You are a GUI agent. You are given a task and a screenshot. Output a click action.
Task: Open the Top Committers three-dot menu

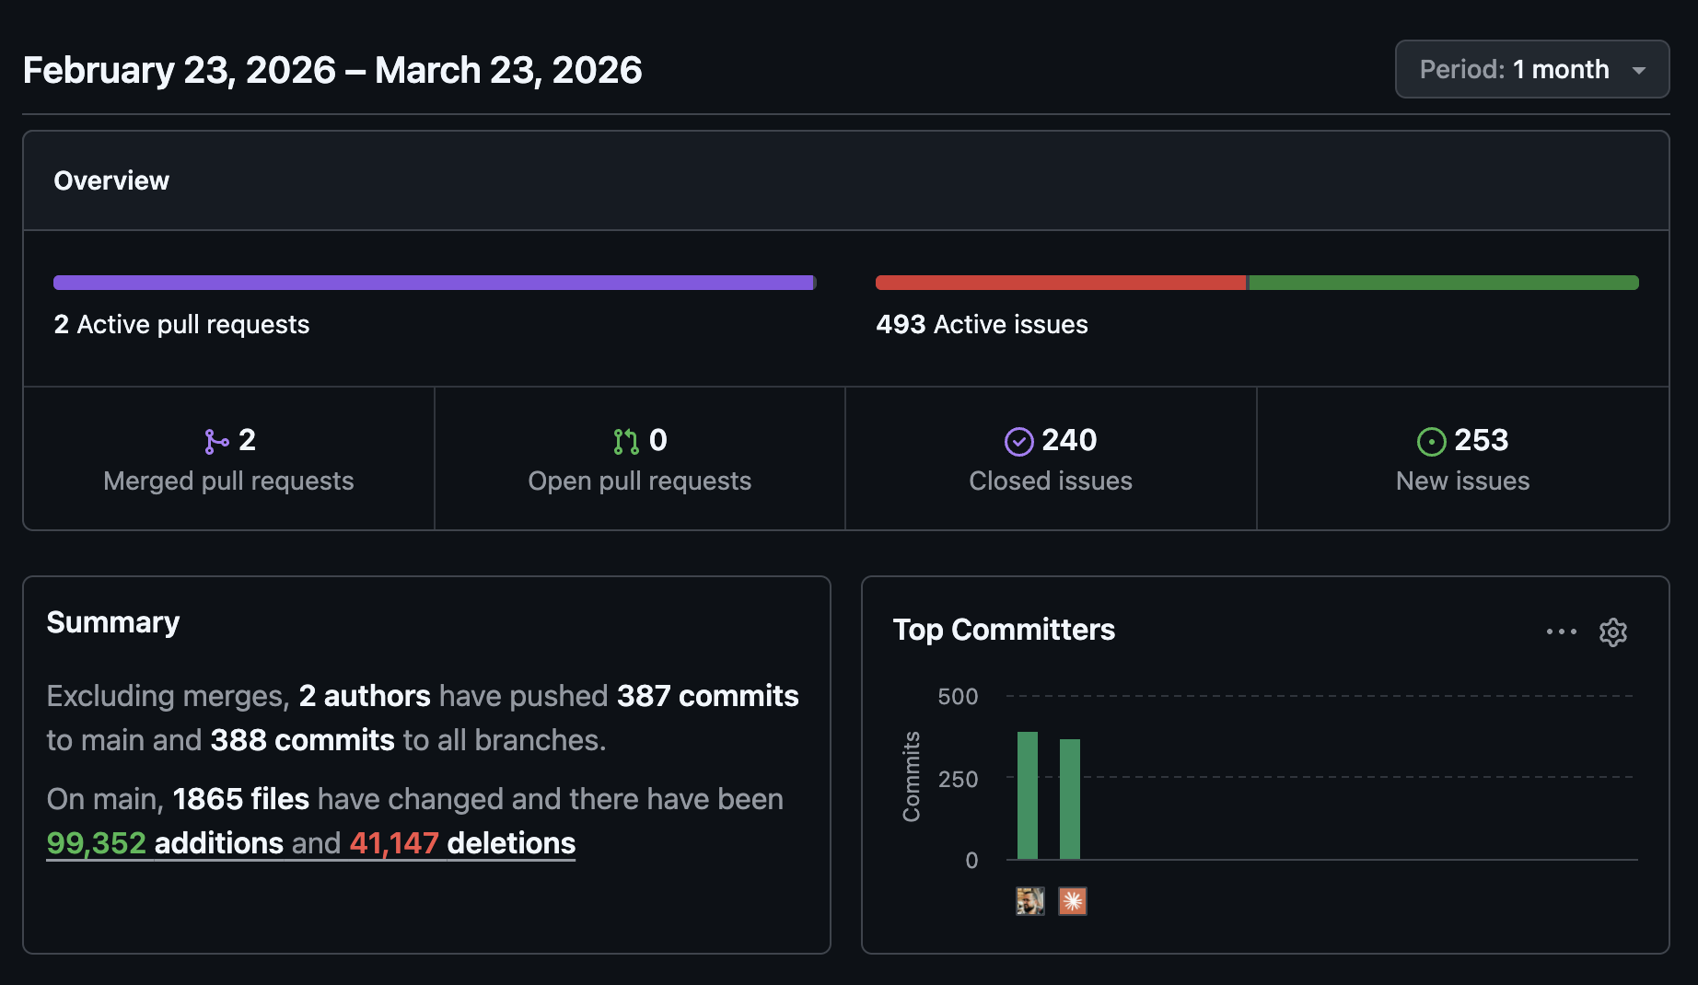coord(1561,632)
